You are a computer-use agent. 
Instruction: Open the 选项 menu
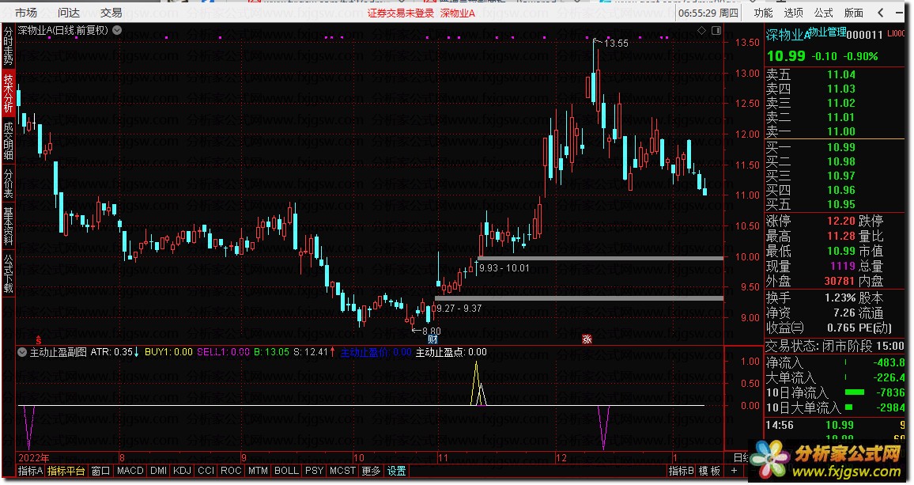[x=793, y=12]
